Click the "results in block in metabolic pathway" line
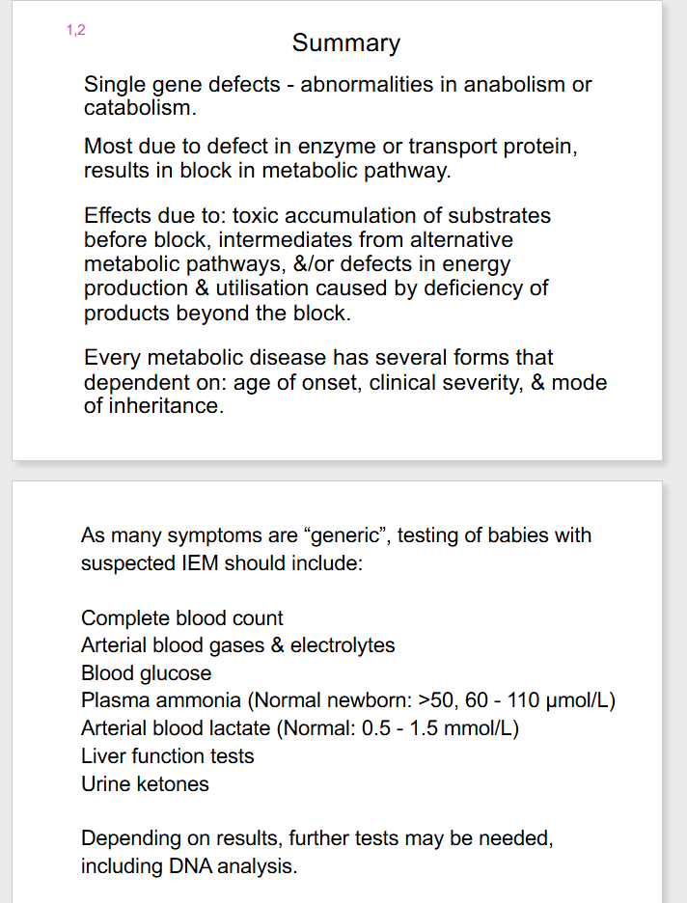The width and height of the screenshot is (687, 903). (x=267, y=172)
